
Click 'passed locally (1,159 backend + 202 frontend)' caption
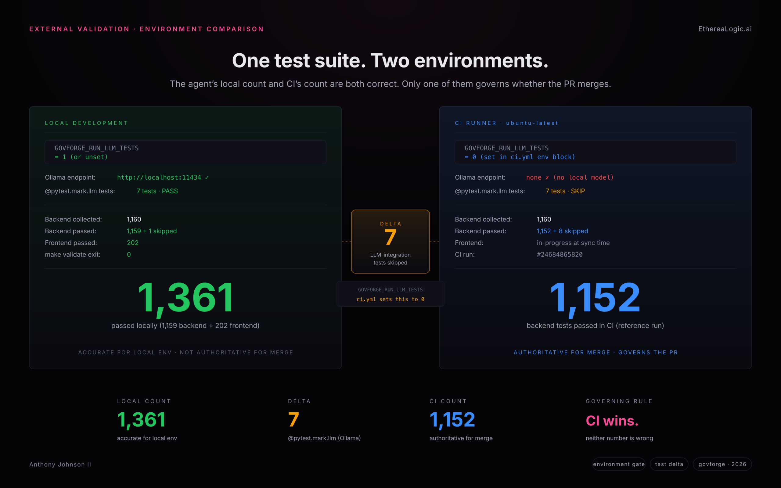pos(185,326)
